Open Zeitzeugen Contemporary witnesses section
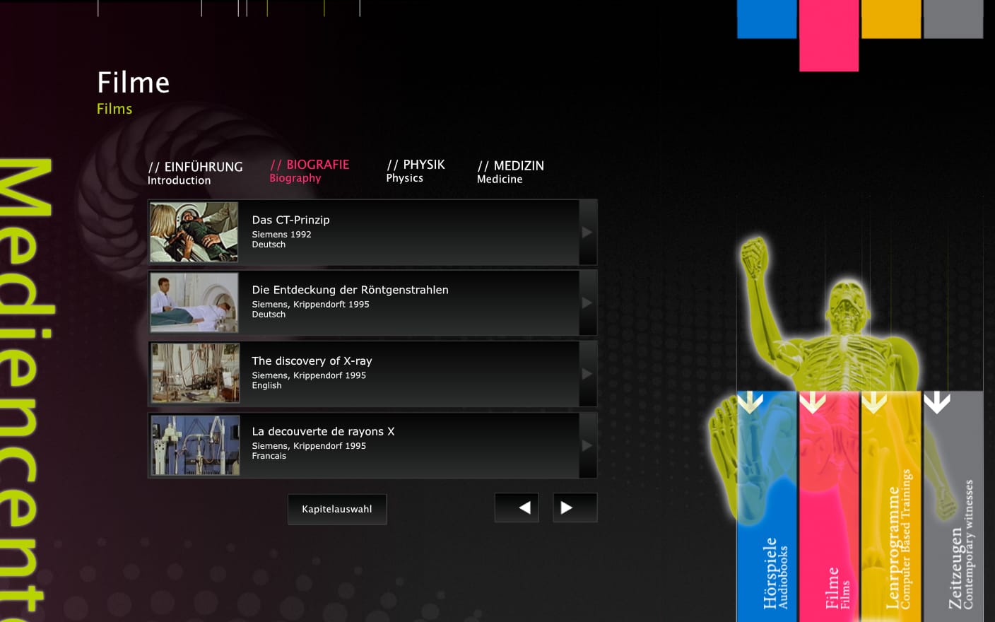This screenshot has height=622, width=995. tap(953, 506)
